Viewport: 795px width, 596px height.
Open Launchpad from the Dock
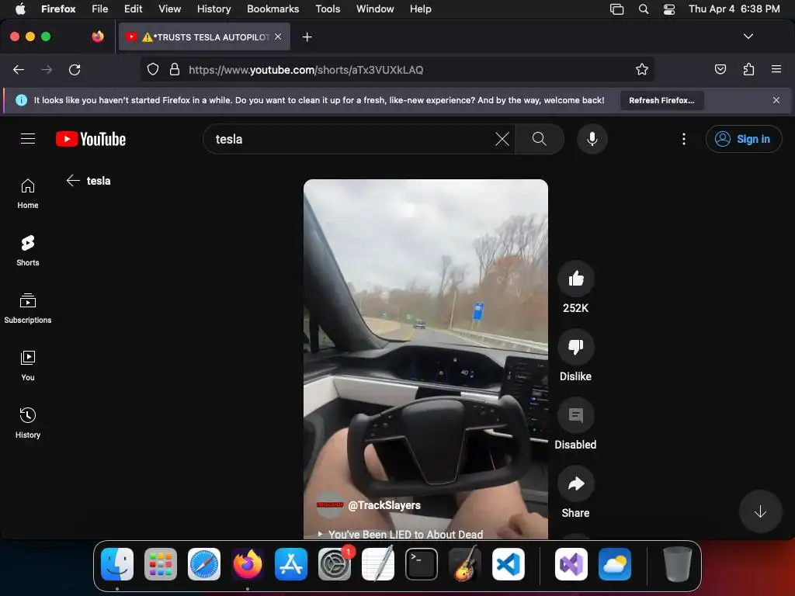[161, 564]
